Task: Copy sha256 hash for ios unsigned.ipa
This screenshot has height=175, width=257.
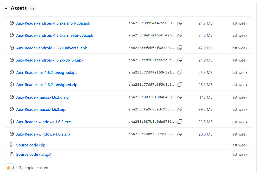Action: [x=180, y=72]
